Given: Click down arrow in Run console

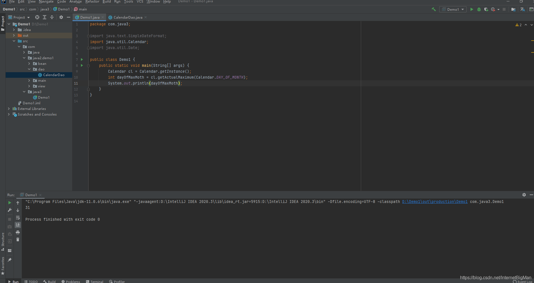Looking at the screenshot, I should point(18,210).
